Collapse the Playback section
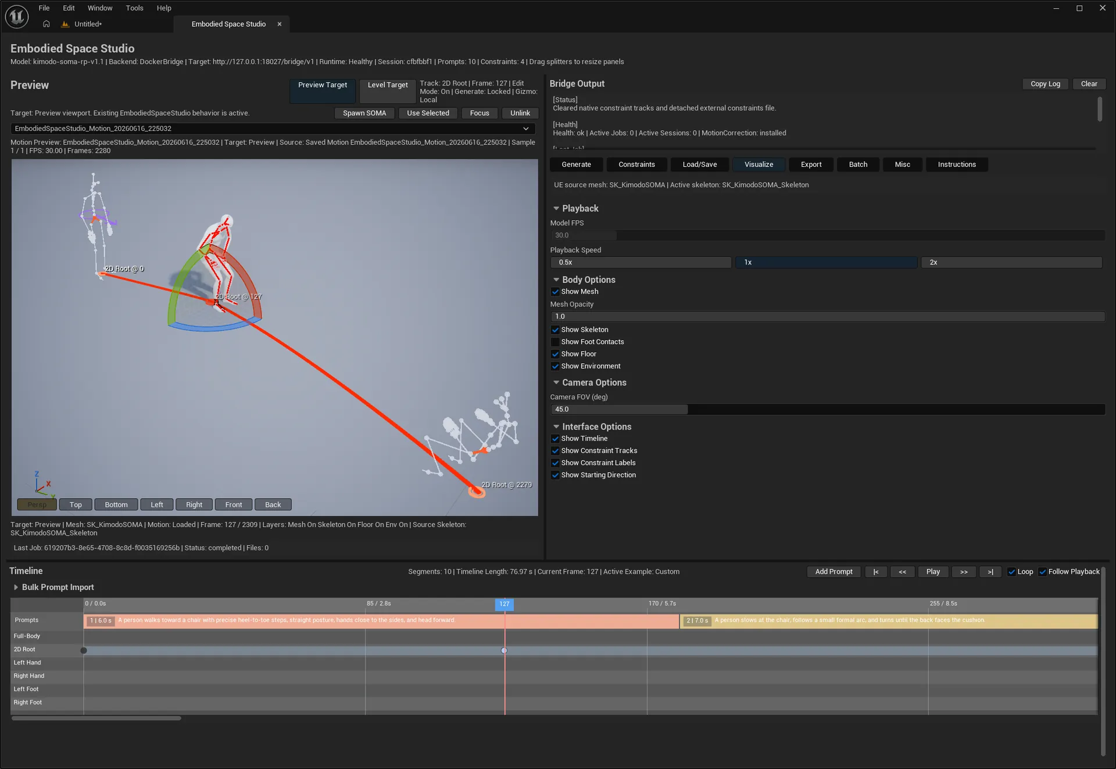 point(556,208)
